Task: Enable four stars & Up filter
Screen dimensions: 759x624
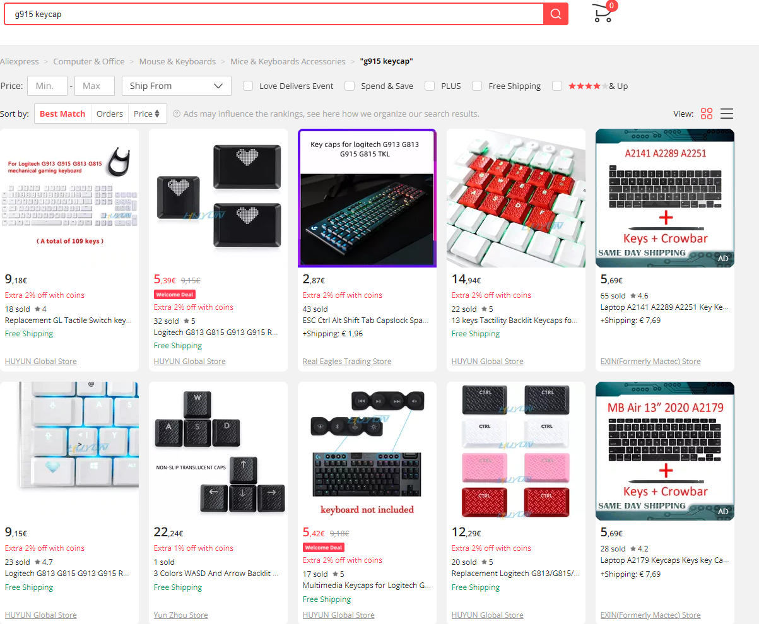Action: pos(557,86)
